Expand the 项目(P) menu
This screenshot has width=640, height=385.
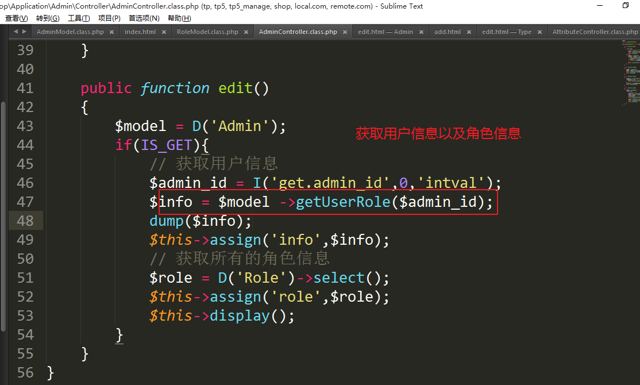pos(109,18)
